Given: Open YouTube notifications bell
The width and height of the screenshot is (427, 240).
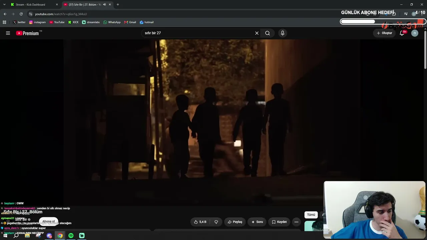Looking at the screenshot, I should [x=402, y=33].
